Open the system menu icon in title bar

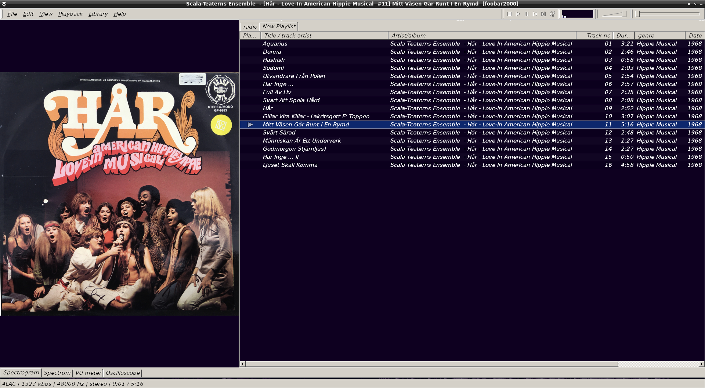pyautogui.click(x=4, y=4)
